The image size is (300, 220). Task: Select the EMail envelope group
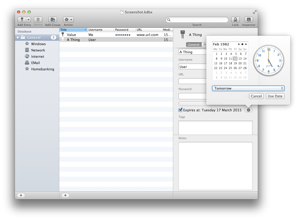35,63
